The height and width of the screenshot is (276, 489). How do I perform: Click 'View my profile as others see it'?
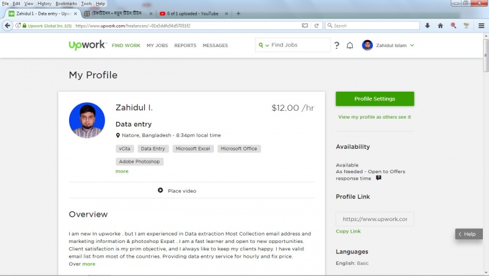[x=375, y=117]
